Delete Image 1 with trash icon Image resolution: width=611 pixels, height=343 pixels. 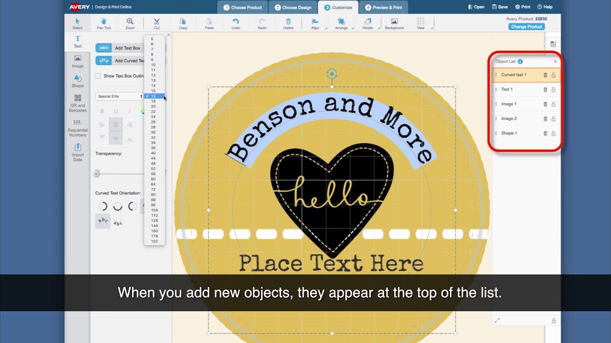point(545,104)
